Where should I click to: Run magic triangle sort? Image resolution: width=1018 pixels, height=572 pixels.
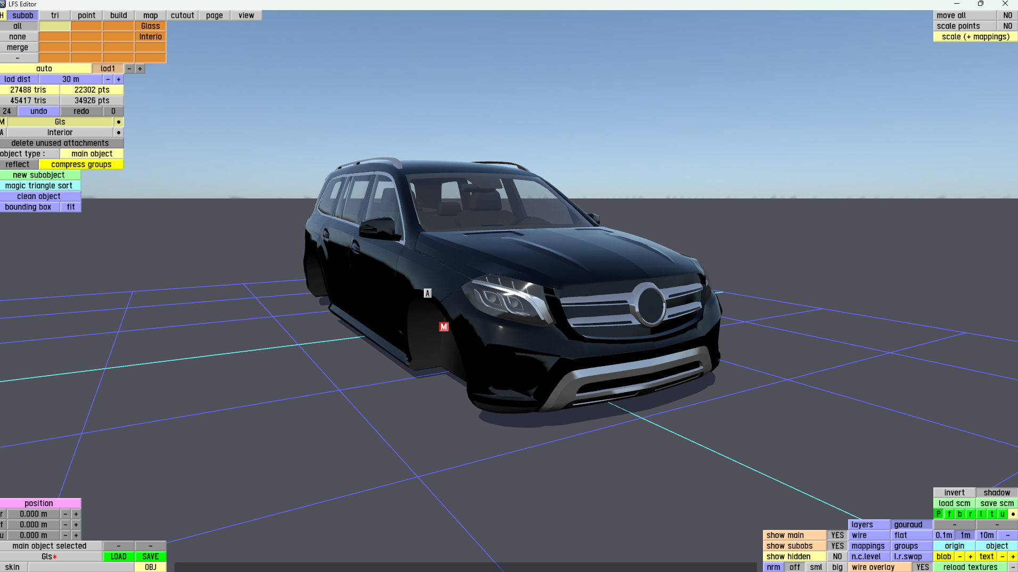[39, 186]
